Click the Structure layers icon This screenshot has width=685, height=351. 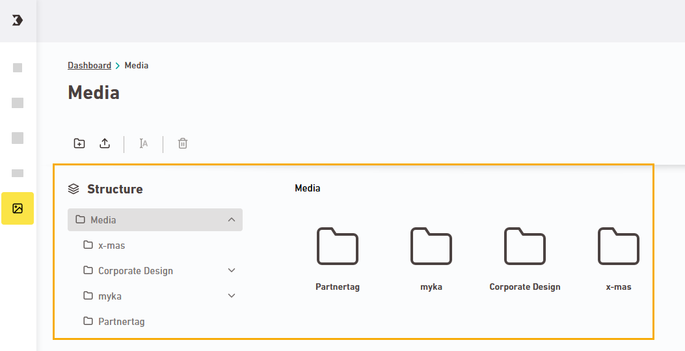tap(74, 190)
